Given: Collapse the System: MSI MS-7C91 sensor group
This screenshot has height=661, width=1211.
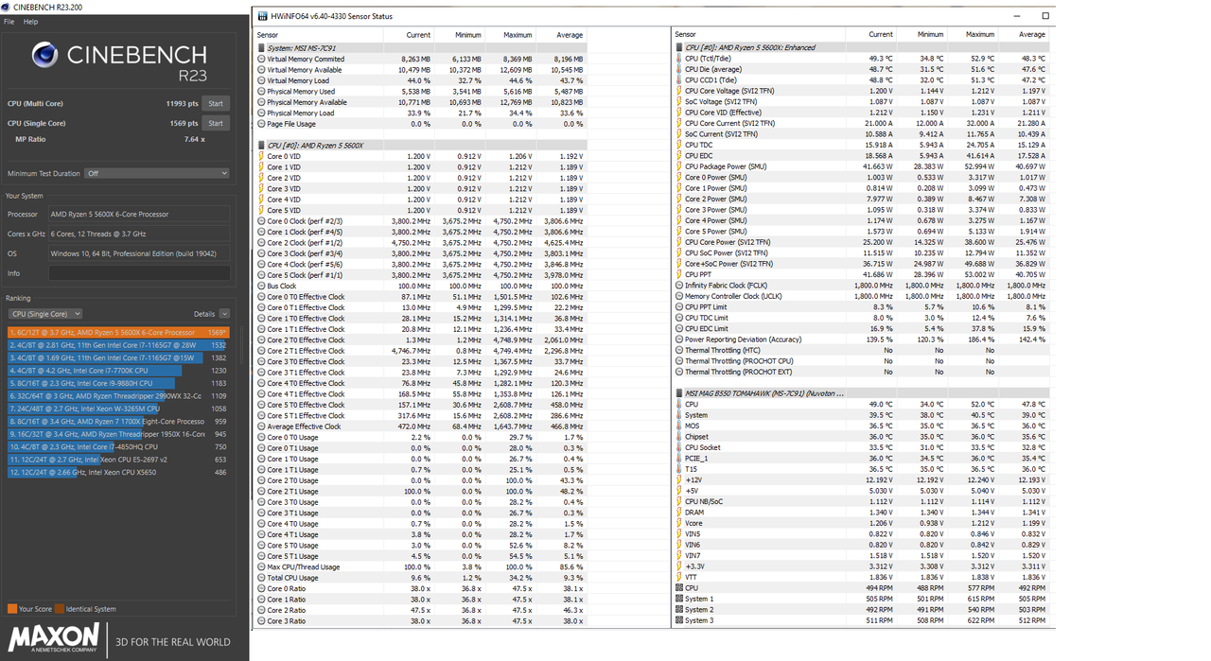Looking at the screenshot, I should tap(261, 48).
